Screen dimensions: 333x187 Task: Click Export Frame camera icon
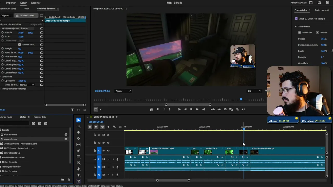point(225,109)
